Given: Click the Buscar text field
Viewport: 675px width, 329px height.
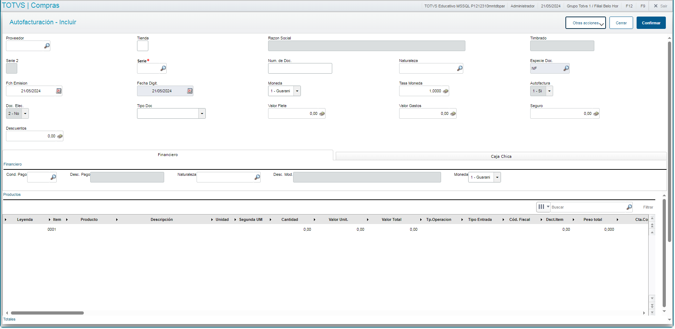Looking at the screenshot, I should click(588, 207).
